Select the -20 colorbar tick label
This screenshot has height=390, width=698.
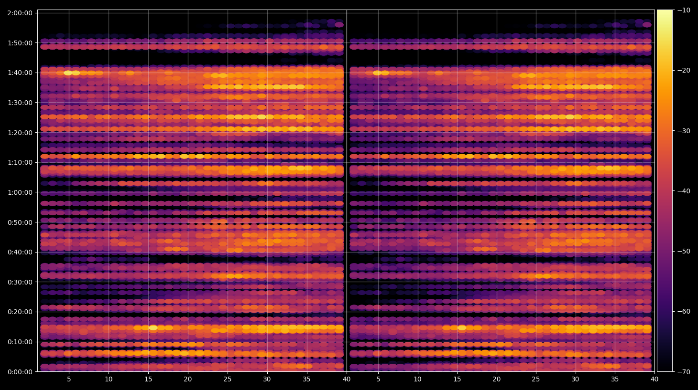click(683, 70)
